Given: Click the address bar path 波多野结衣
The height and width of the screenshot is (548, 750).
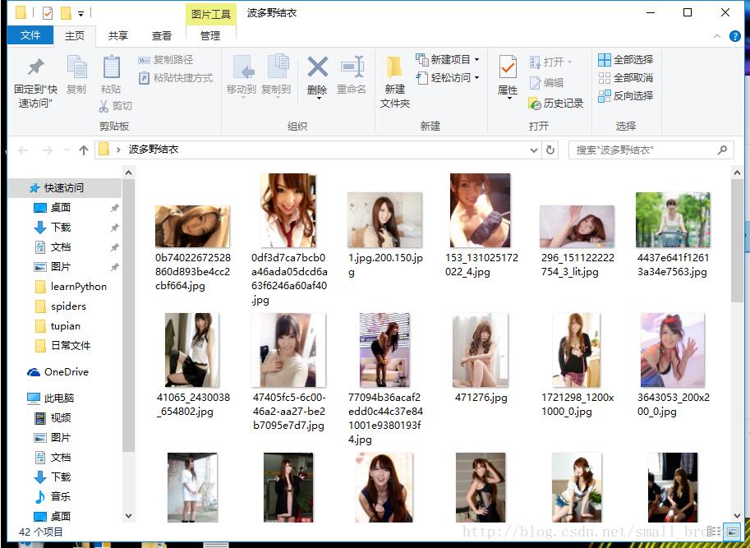Looking at the screenshot, I should tap(154, 150).
